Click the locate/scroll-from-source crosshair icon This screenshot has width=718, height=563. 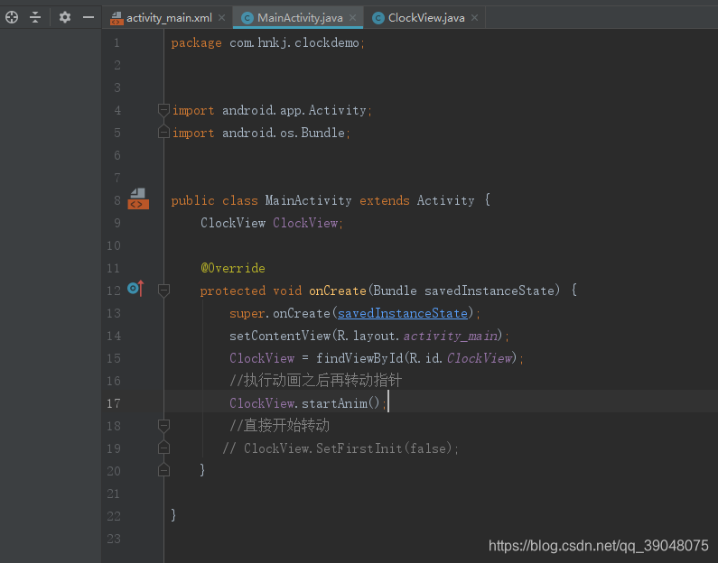pyautogui.click(x=12, y=17)
